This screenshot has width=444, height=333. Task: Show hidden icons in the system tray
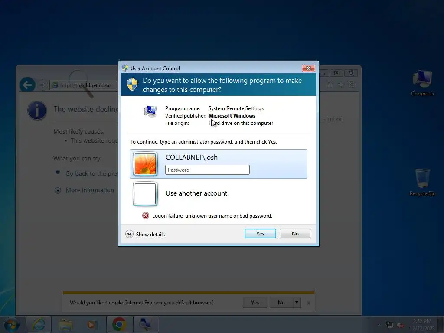tap(379, 325)
